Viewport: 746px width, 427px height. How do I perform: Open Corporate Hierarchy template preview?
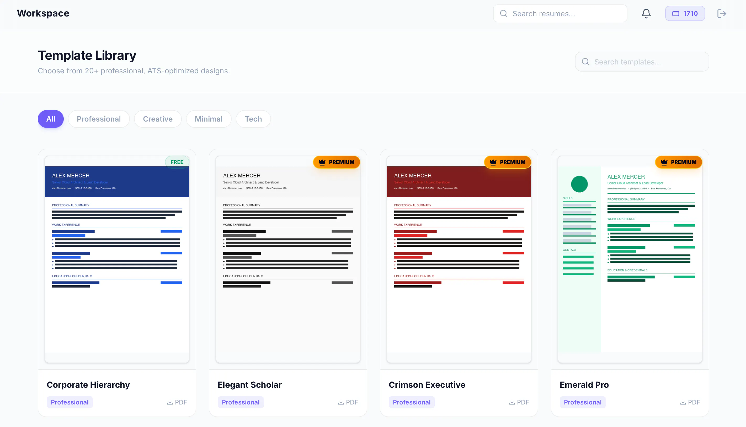(117, 259)
